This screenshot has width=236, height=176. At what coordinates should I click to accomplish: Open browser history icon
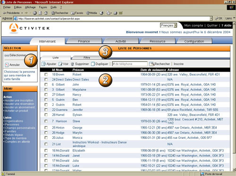(101, 13)
